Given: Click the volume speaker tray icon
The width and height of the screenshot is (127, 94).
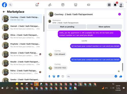Looking at the screenshot, I should point(113,88).
